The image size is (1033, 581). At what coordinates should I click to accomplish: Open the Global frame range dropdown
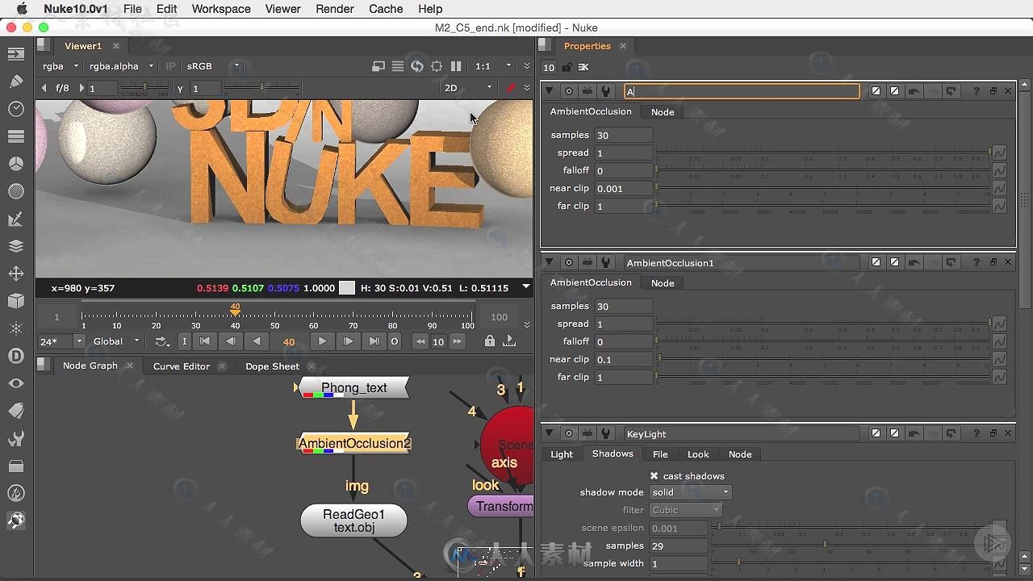(115, 341)
